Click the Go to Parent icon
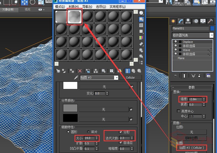The image size is (217, 153). (133, 71)
